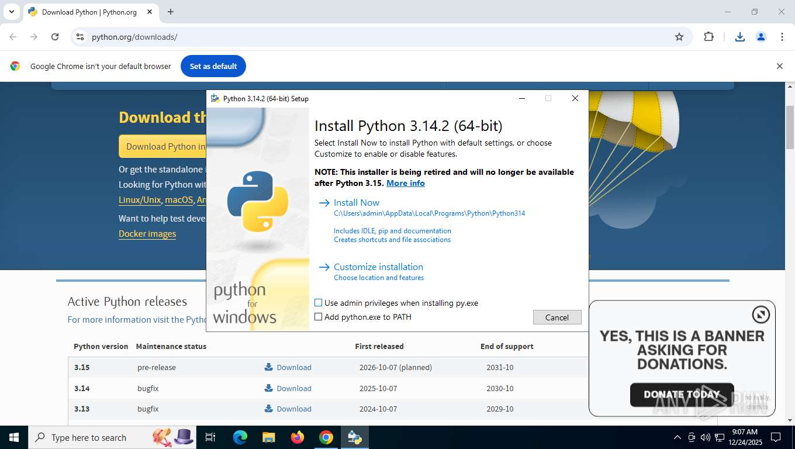Bookmark this page with the star icon

pos(679,37)
